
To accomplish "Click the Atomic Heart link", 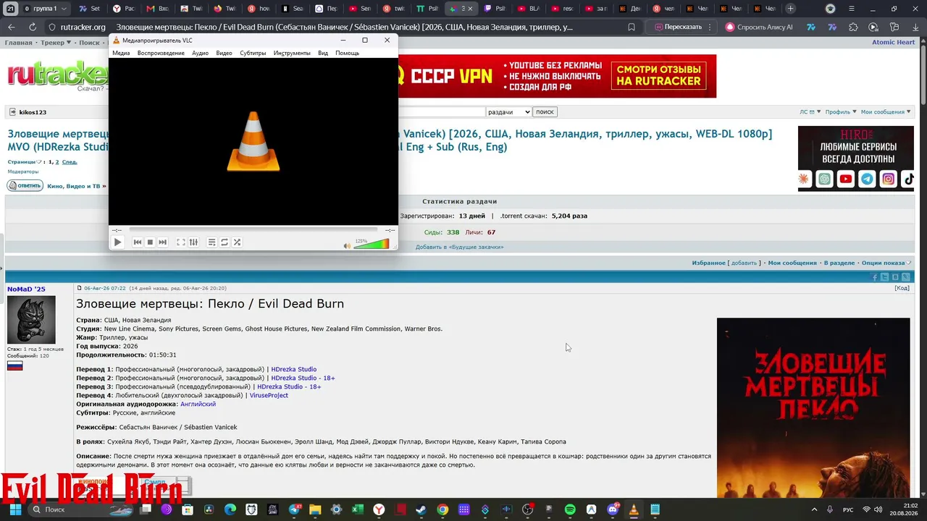I will coord(893,42).
